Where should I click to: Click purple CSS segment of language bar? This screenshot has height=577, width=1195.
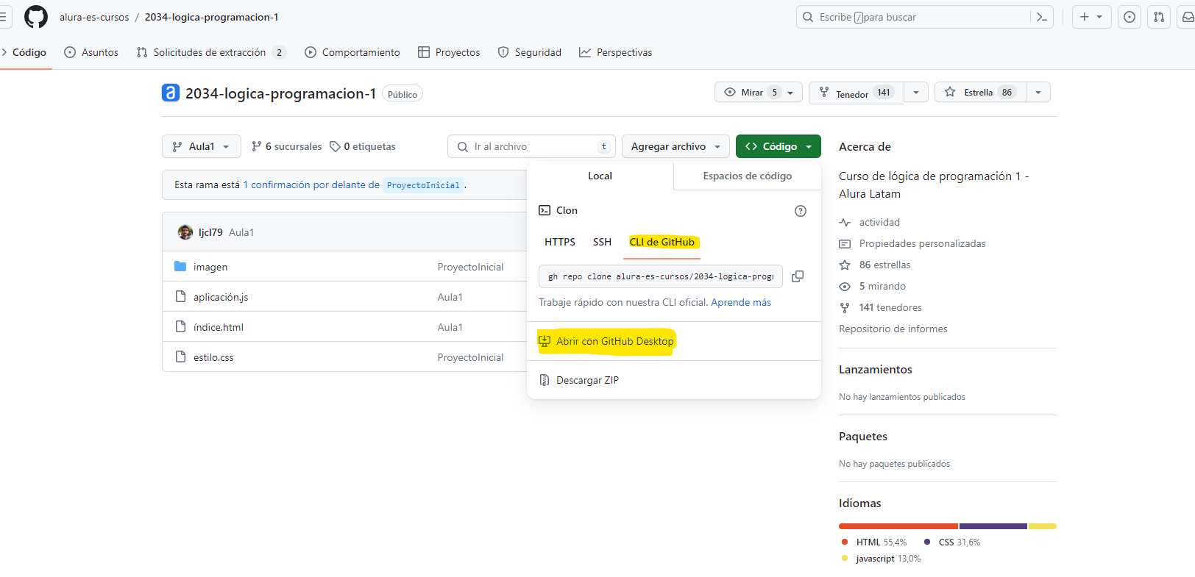[x=993, y=526]
